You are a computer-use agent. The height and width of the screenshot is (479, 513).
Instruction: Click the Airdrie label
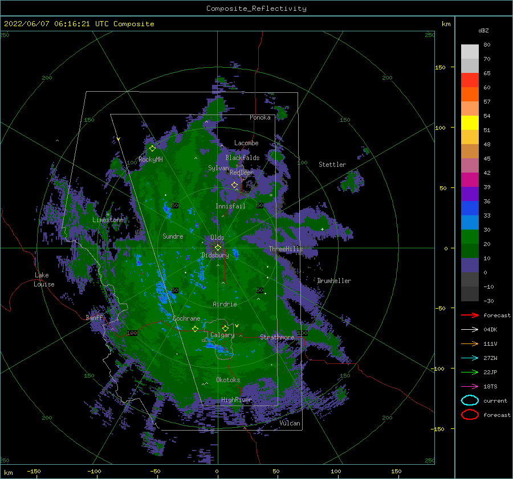225,304
